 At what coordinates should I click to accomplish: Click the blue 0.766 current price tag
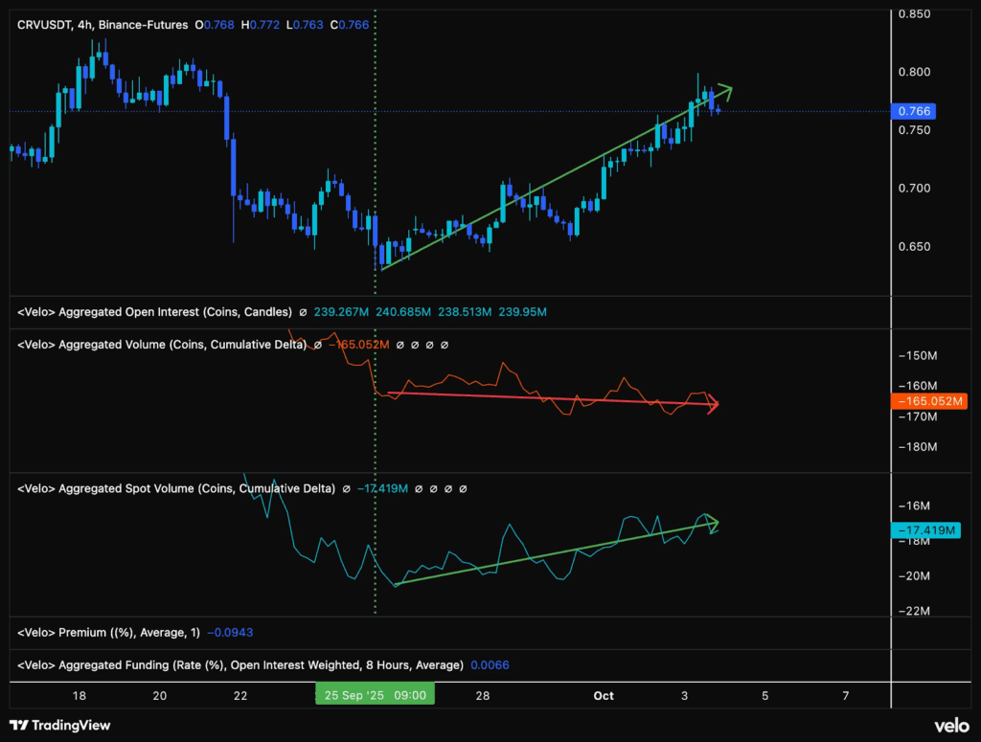coord(912,111)
